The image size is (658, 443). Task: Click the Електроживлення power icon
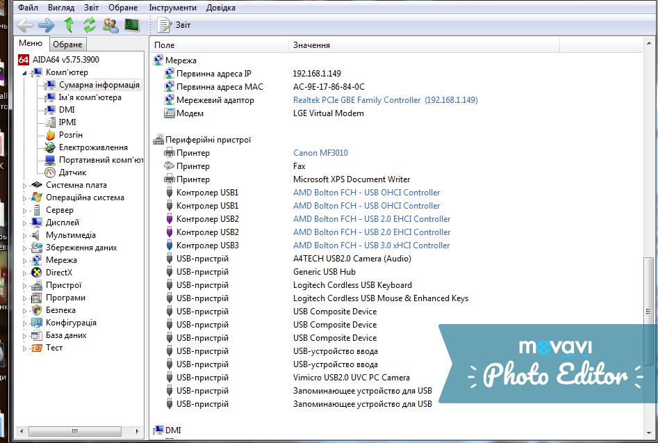coord(50,147)
